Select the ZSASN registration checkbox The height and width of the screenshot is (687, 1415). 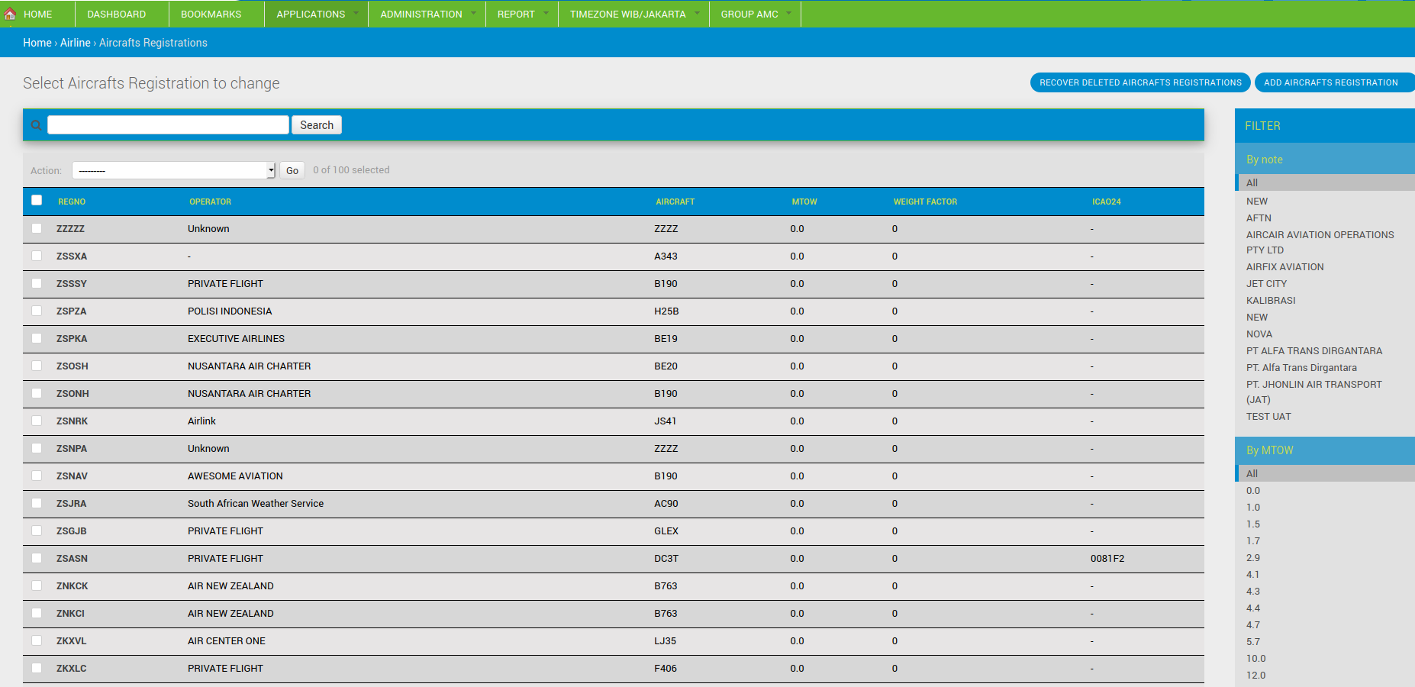pos(37,558)
